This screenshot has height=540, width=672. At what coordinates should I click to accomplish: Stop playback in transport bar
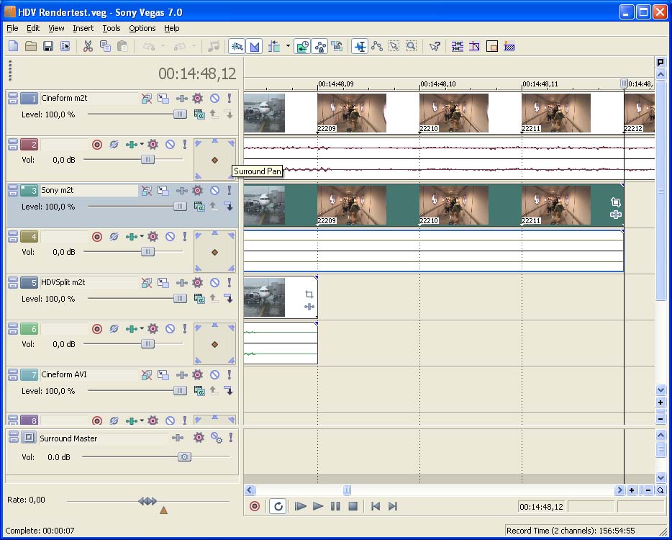click(x=353, y=507)
